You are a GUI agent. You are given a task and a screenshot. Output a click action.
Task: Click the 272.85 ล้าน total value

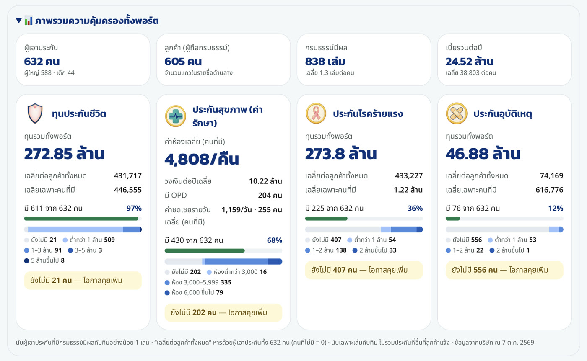64,154
